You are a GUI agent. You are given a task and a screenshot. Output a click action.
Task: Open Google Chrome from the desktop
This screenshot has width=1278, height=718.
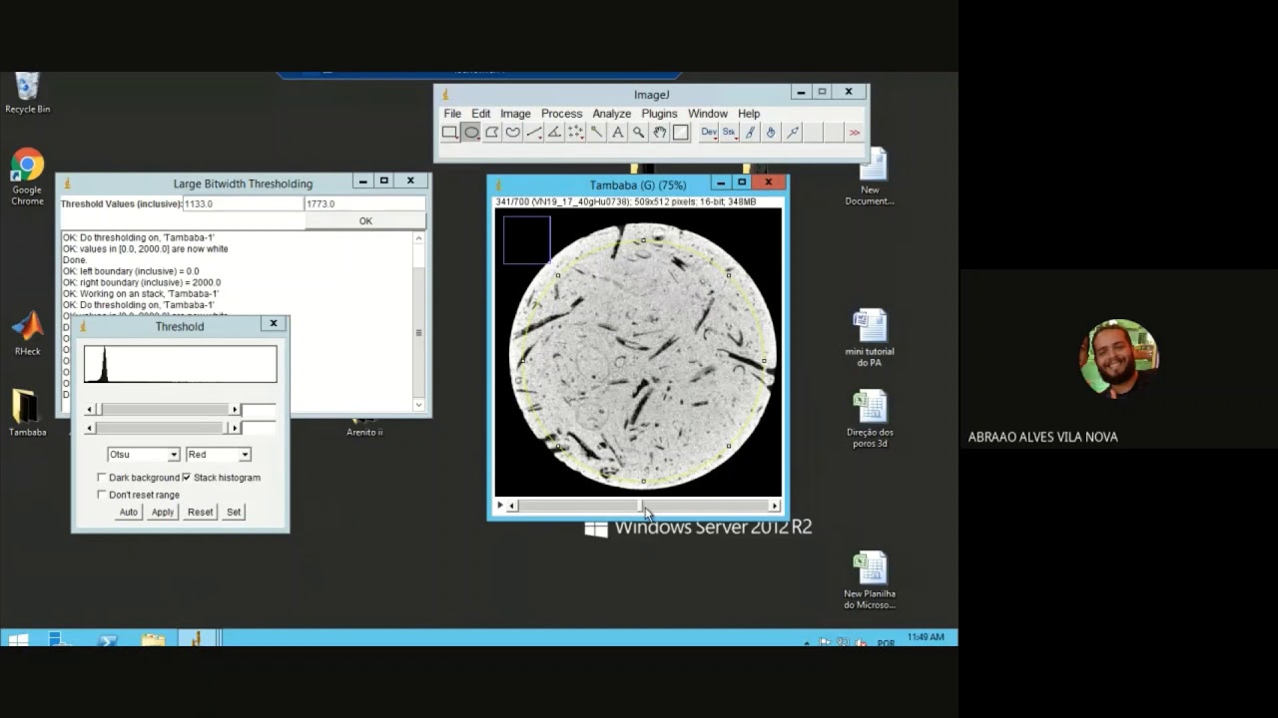pos(27,178)
